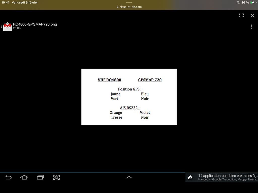Tap the back chevron left of Gmail icon
258x193 pixels.
pos(2,27)
